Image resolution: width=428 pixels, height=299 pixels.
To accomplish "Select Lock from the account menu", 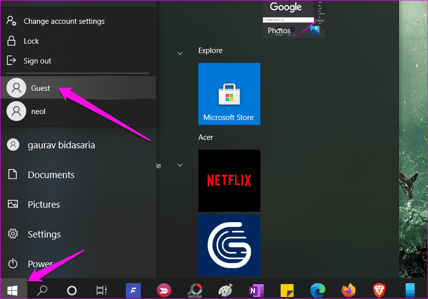I will point(79,41).
